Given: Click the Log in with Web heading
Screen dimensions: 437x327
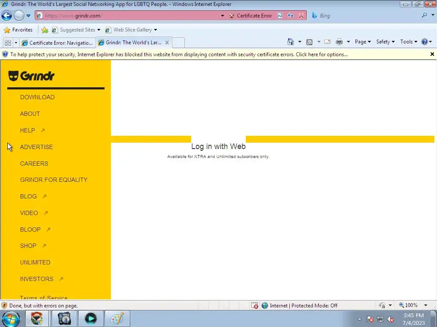Looking at the screenshot, I should pos(218,146).
